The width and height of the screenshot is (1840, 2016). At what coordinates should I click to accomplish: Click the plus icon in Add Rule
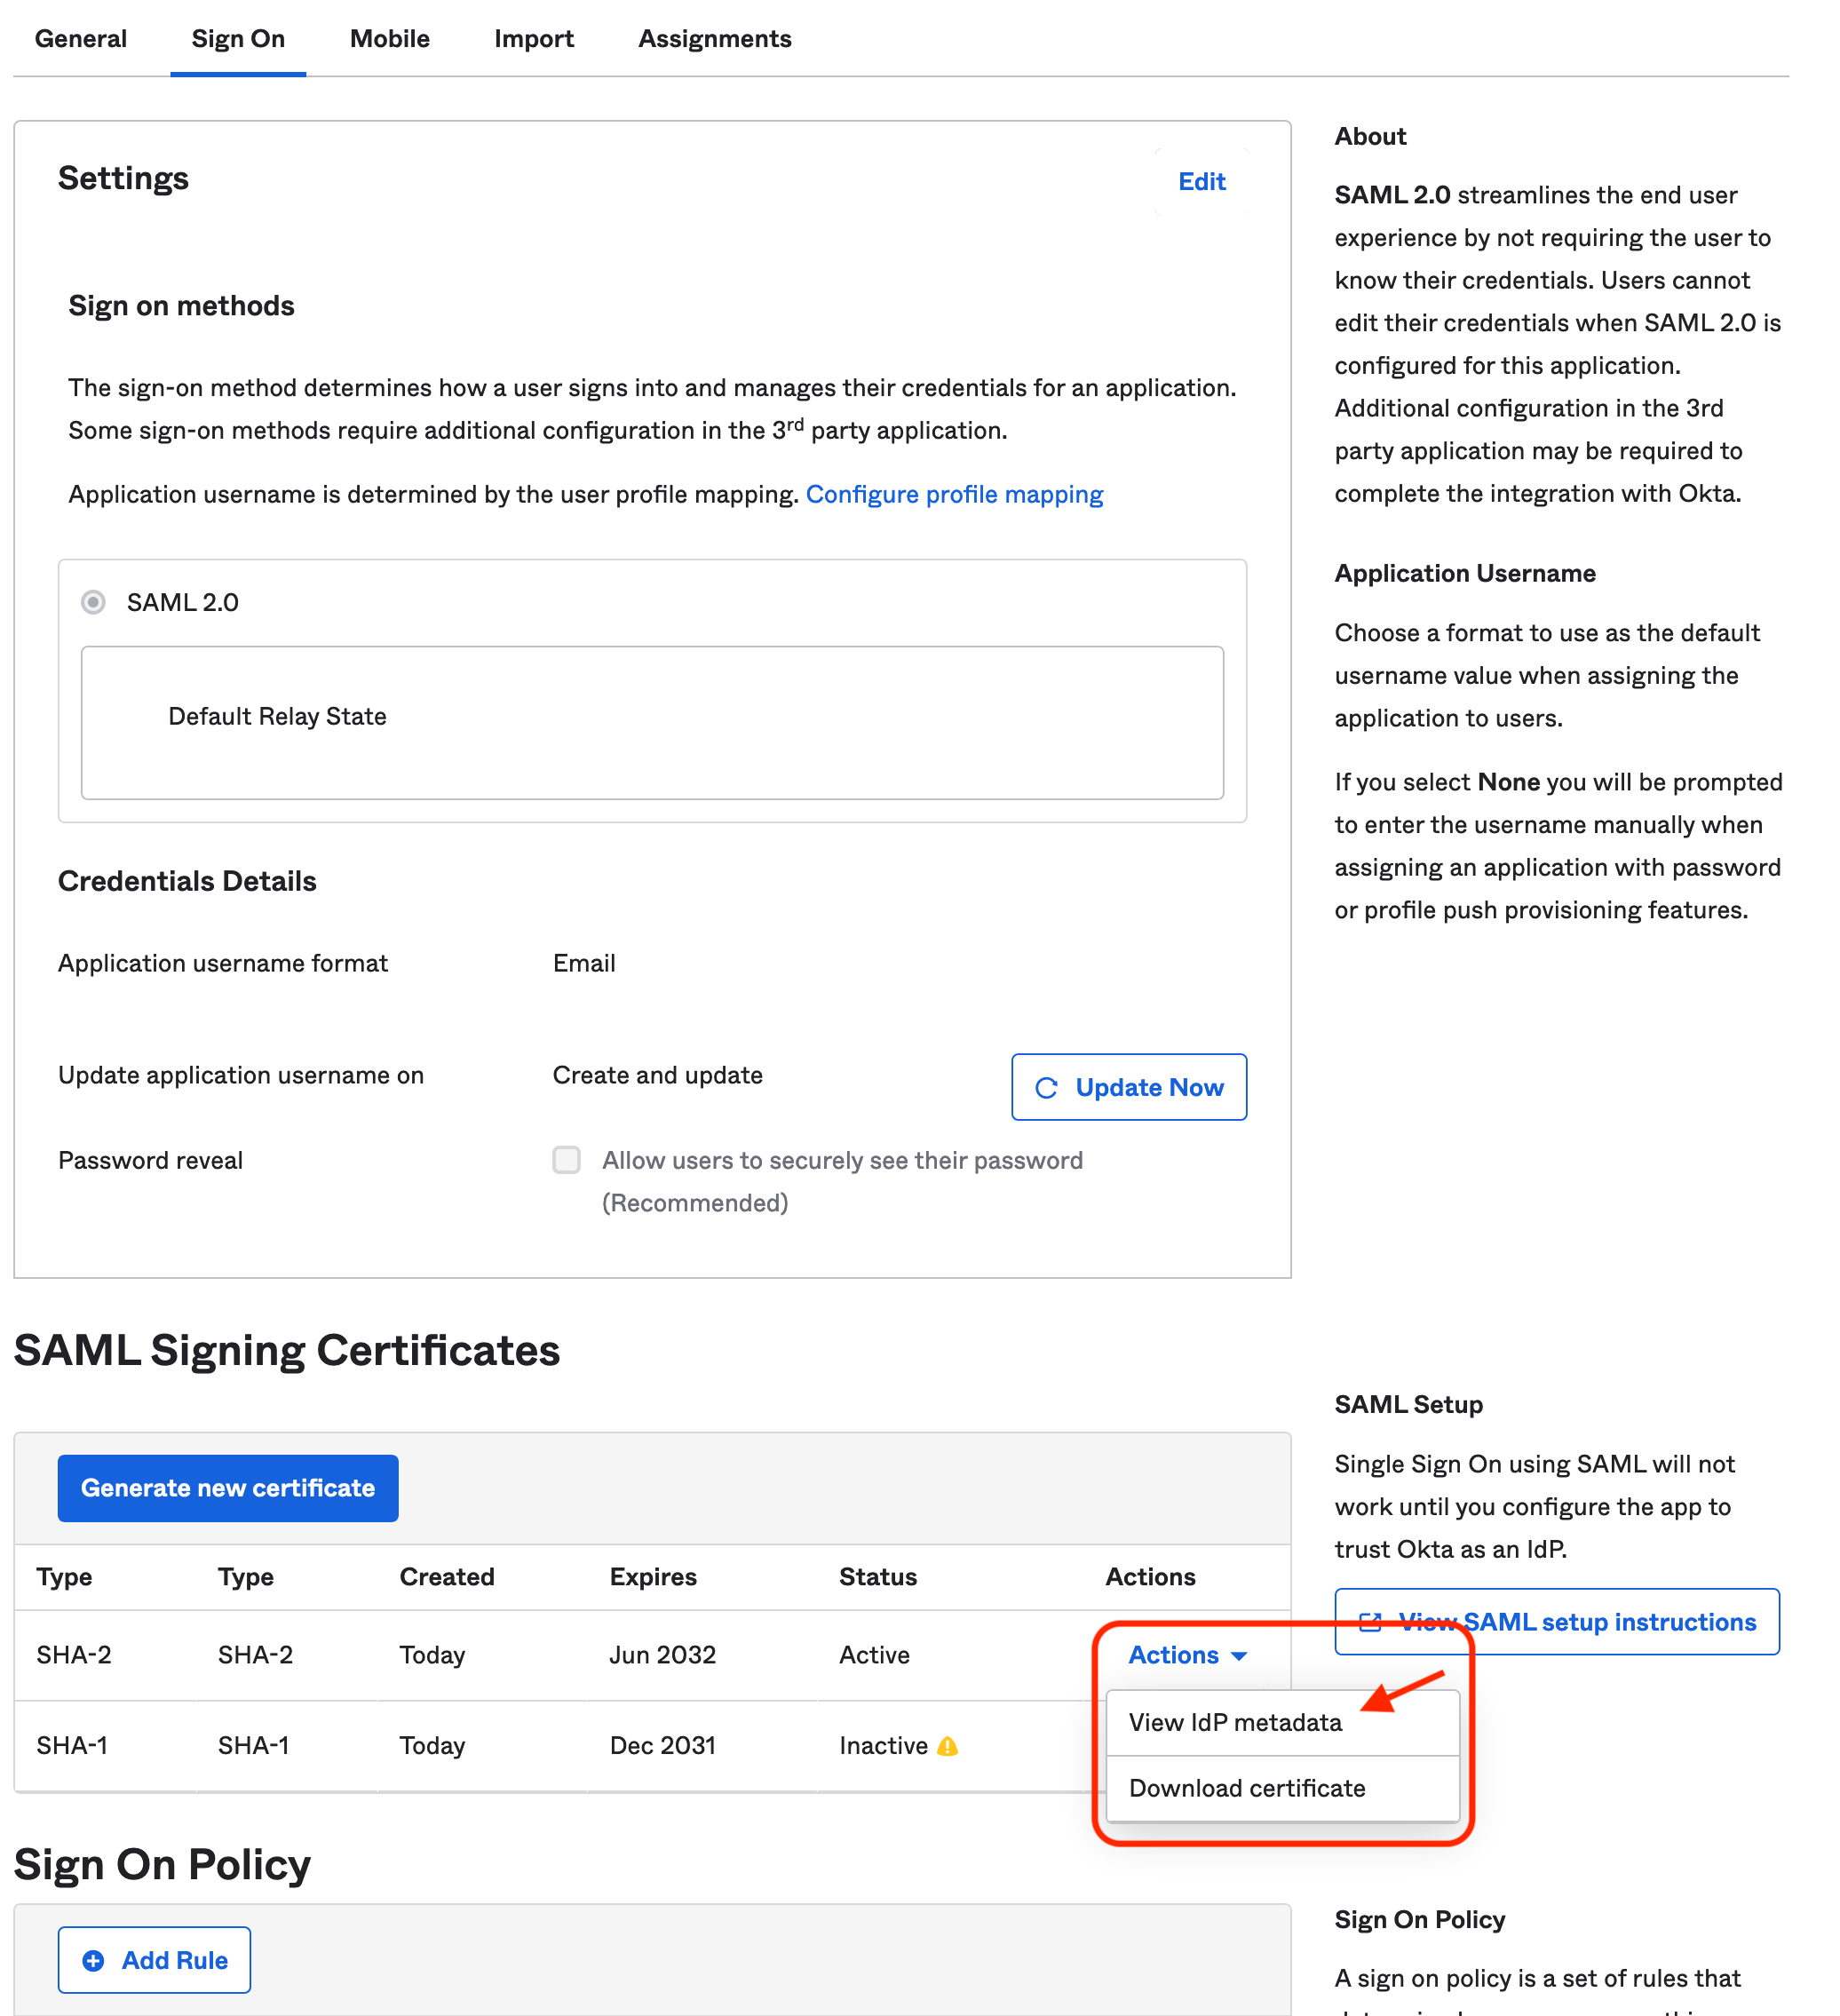pos(93,1961)
